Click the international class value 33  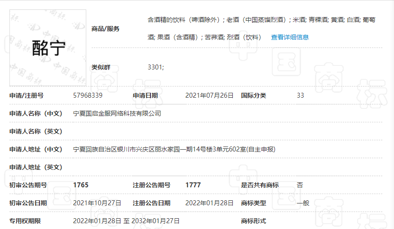pos(301,95)
